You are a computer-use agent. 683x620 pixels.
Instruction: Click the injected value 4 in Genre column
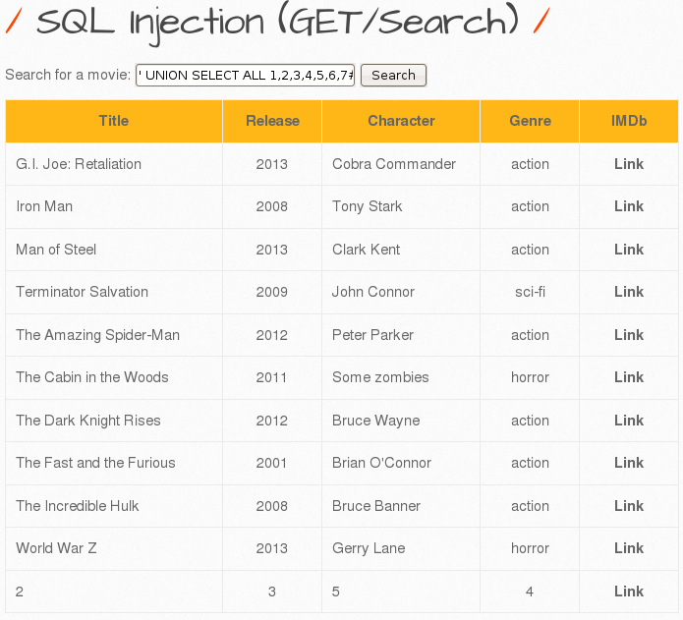[530, 592]
